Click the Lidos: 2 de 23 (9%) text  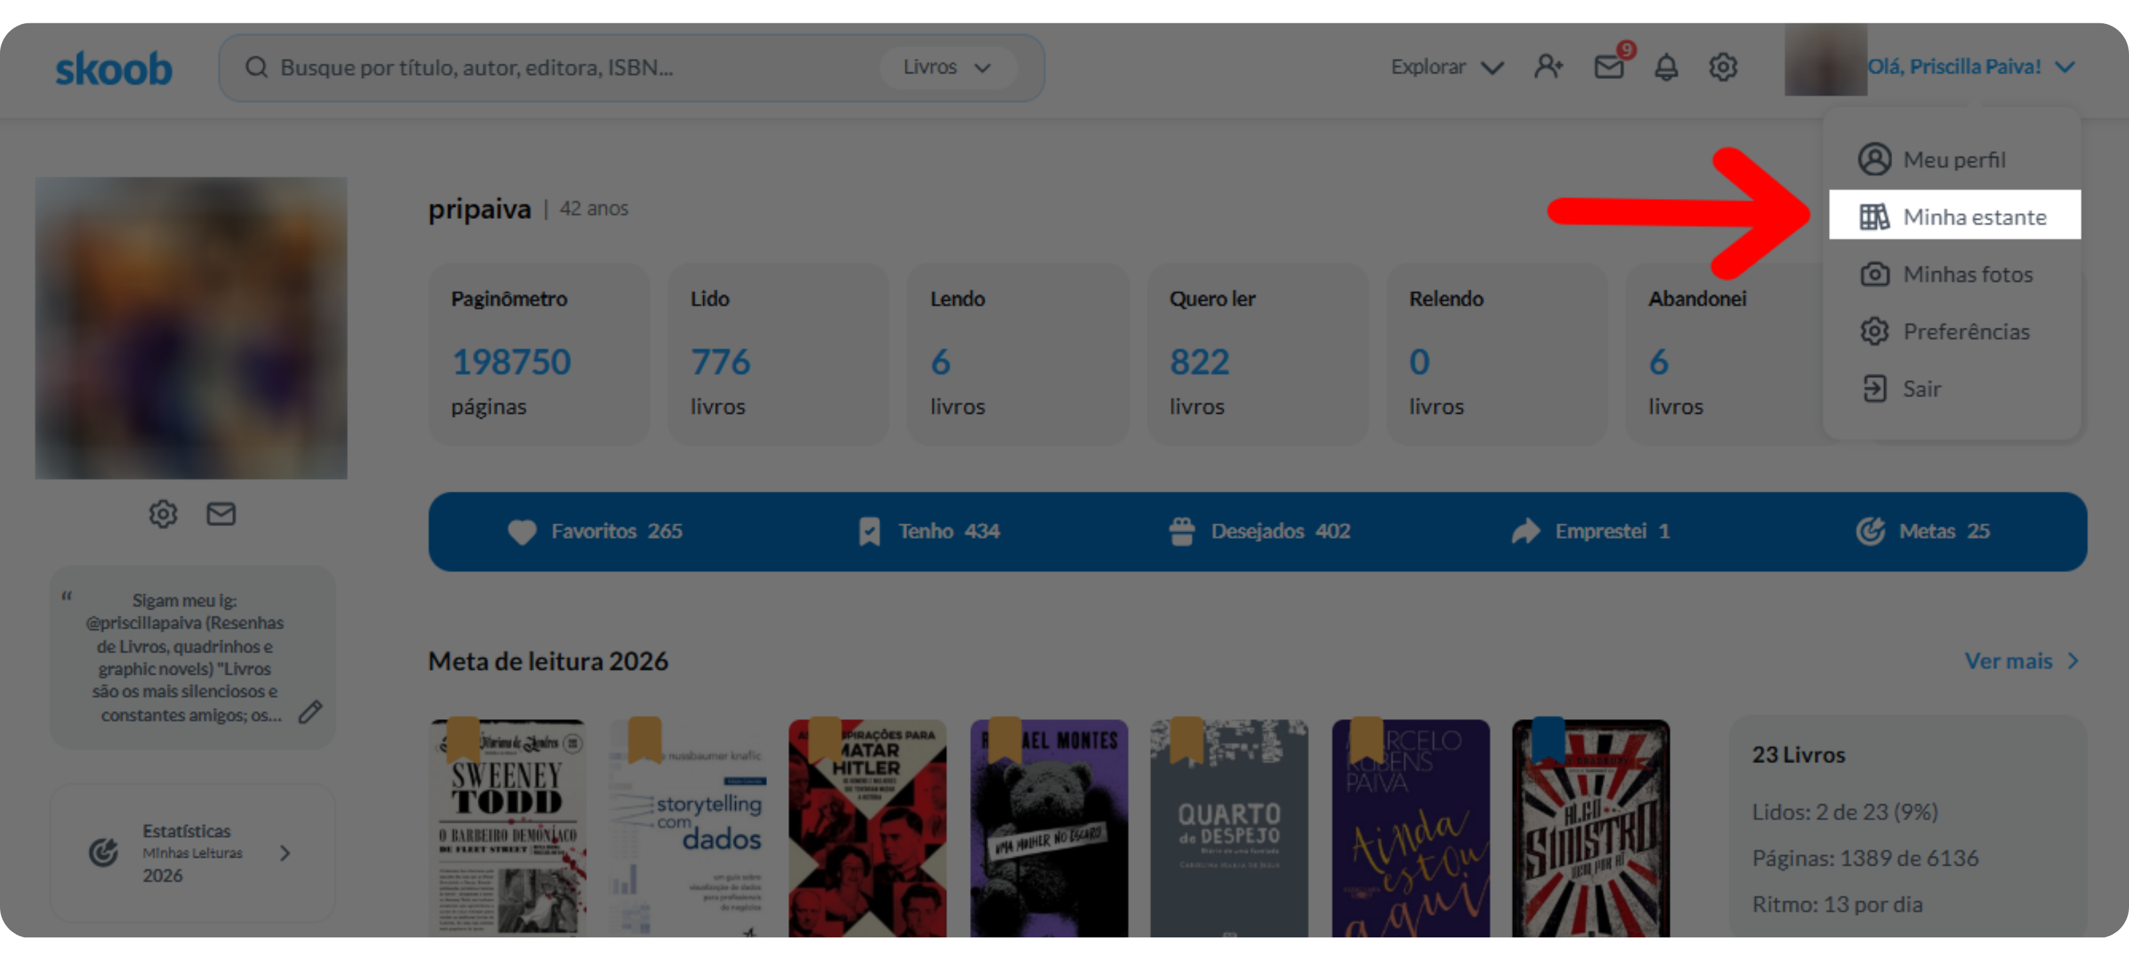pos(1845,812)
